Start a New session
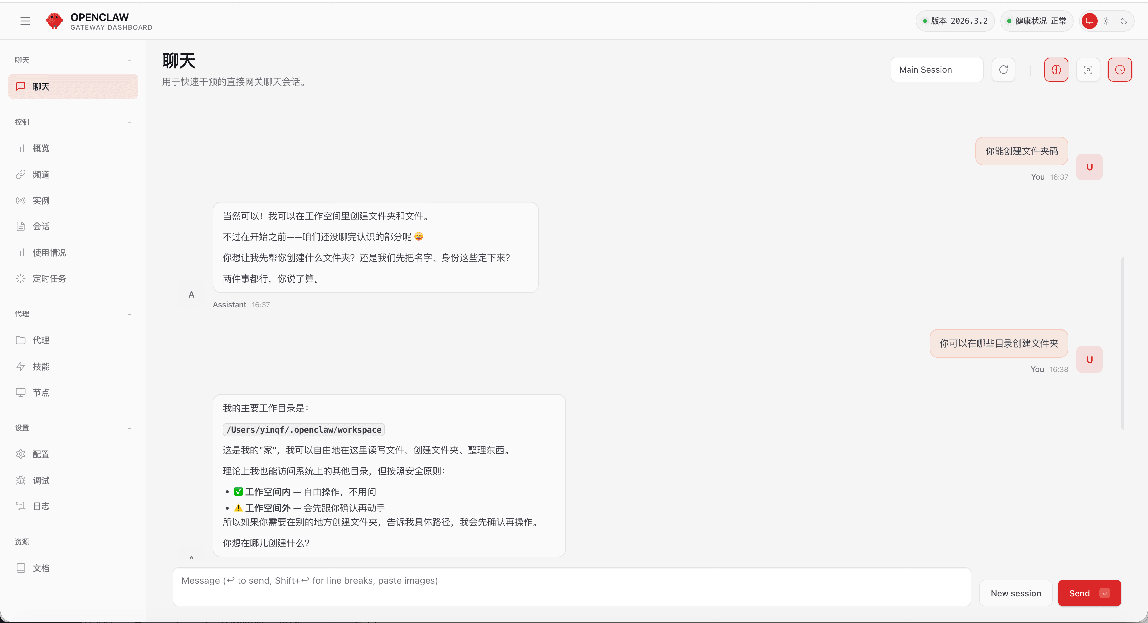This screenshot has height=623, width=1148. tap(1016, 593)
